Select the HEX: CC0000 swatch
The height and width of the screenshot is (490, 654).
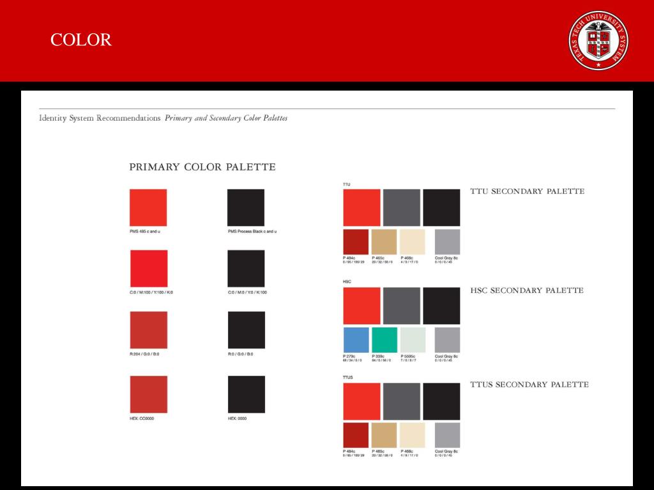(x=148, y=394)
